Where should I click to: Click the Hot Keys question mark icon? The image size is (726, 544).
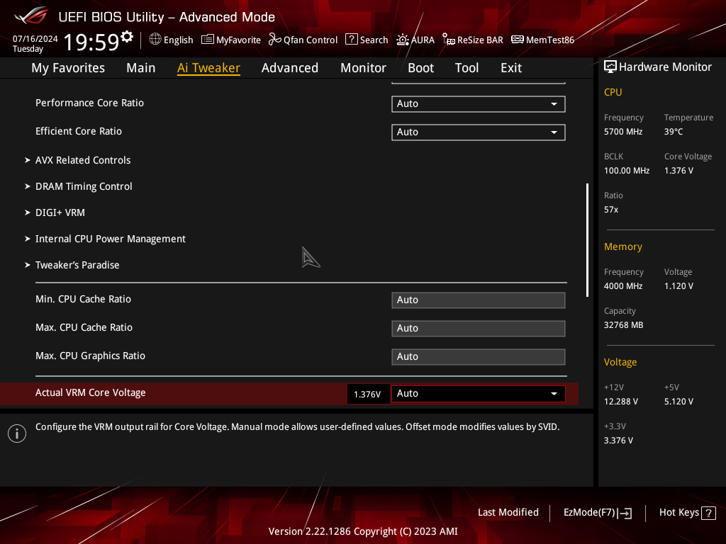coord(708,513)
